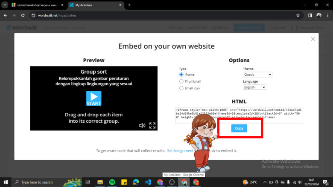Open a new browser tab
Image resolution: width=333 pixels, height=187 pixels.
(x=129, y=5)
